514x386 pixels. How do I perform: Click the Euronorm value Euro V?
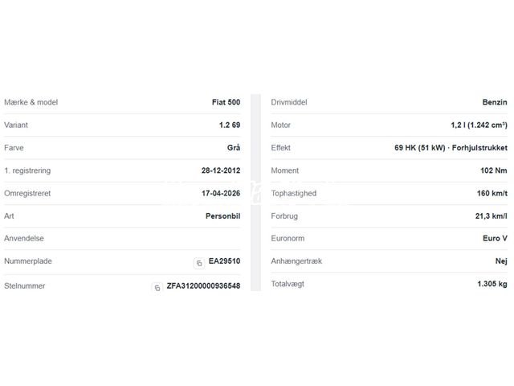pyautogui.click(x=495, y=239)
